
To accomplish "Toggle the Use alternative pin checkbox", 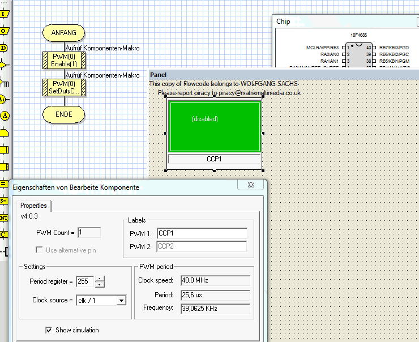I will (x=39, y=250).
